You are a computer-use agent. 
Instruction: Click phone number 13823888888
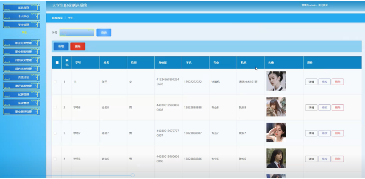click(193, 108)
